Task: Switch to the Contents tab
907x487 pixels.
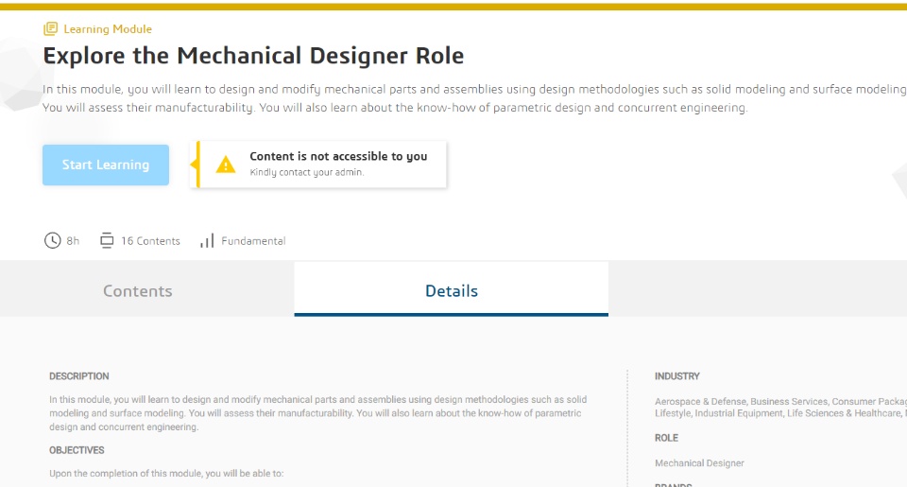Action: [x=138, y=290]
